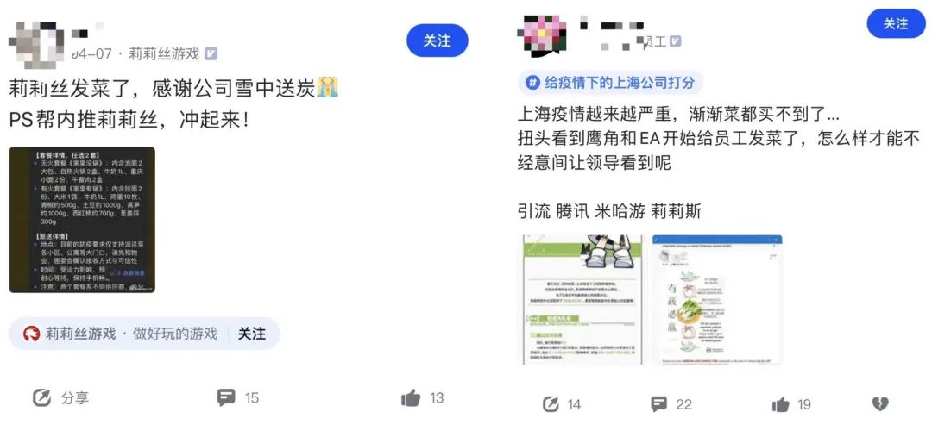The image size is (932, 431).
Task: Click the share icon on the left post
Action: (41, 397)
